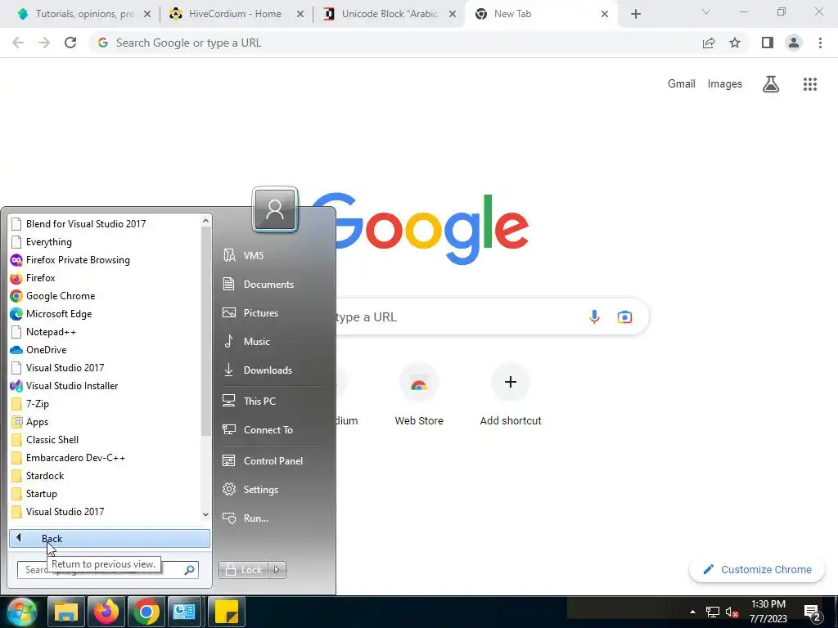Open Chrome profile avatar
The width and height of the screenshot is (838, 628).
click(x=794, y=43)
